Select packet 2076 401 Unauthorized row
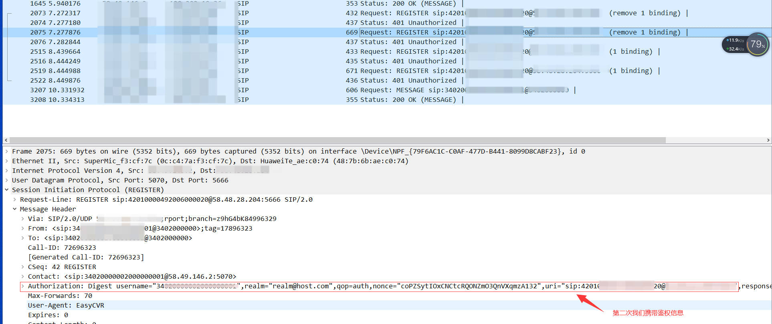772x324 pixels. tap(387, 42)
